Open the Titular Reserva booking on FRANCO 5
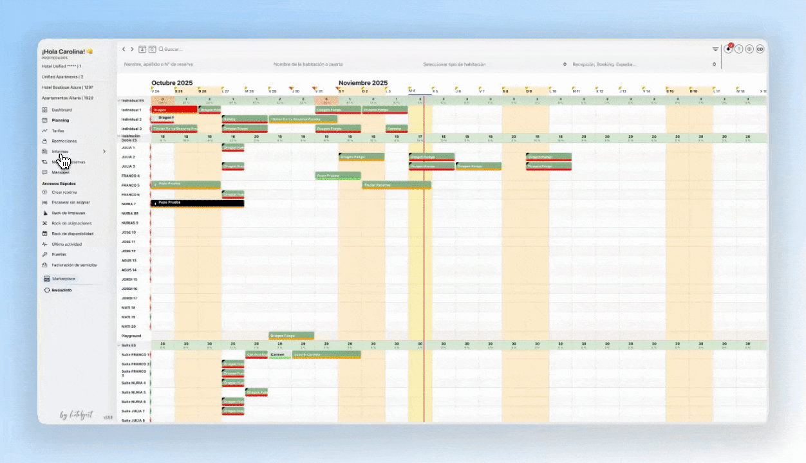 point(397,185)
